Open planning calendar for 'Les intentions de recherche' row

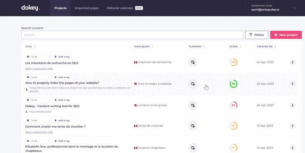pyautogui.click(x=193, y=62)
